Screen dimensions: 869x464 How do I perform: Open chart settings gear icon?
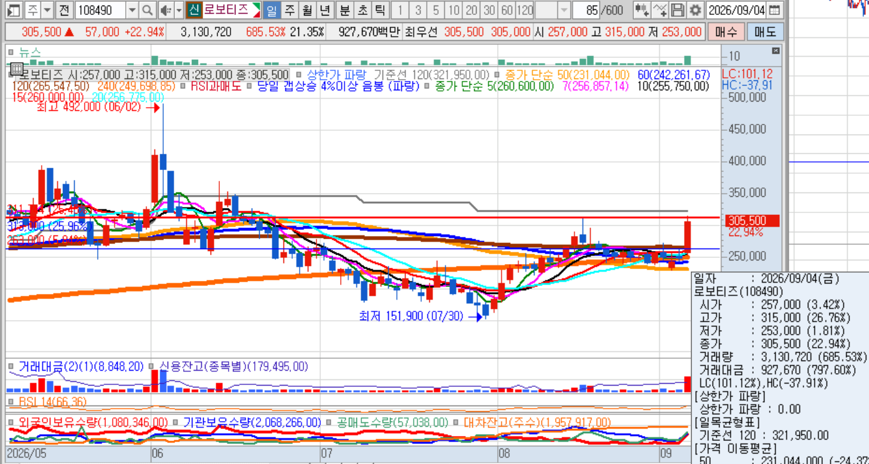point(695,10)
